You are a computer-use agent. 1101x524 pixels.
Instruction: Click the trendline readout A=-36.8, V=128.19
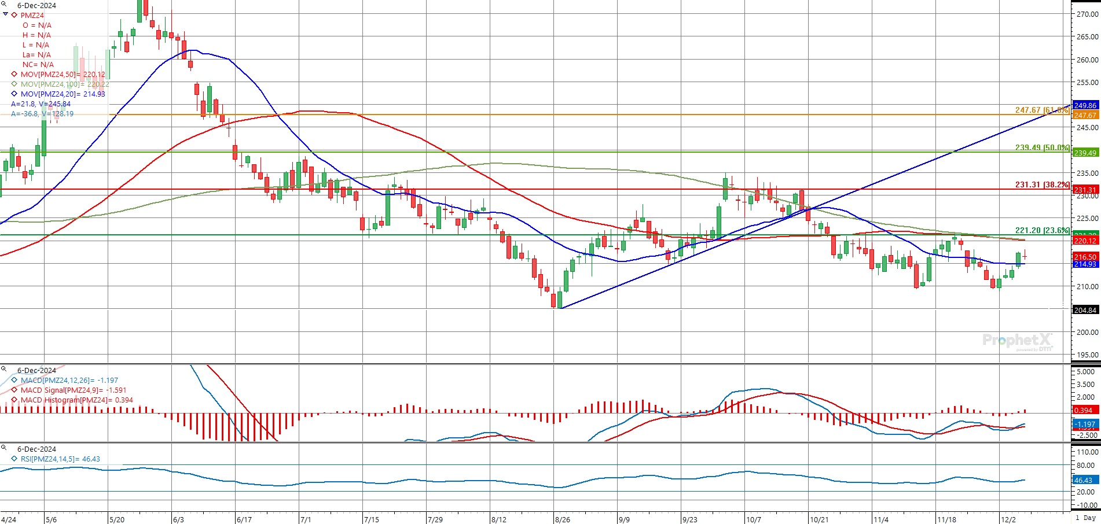pyautogui.click(x=42, y=114)
